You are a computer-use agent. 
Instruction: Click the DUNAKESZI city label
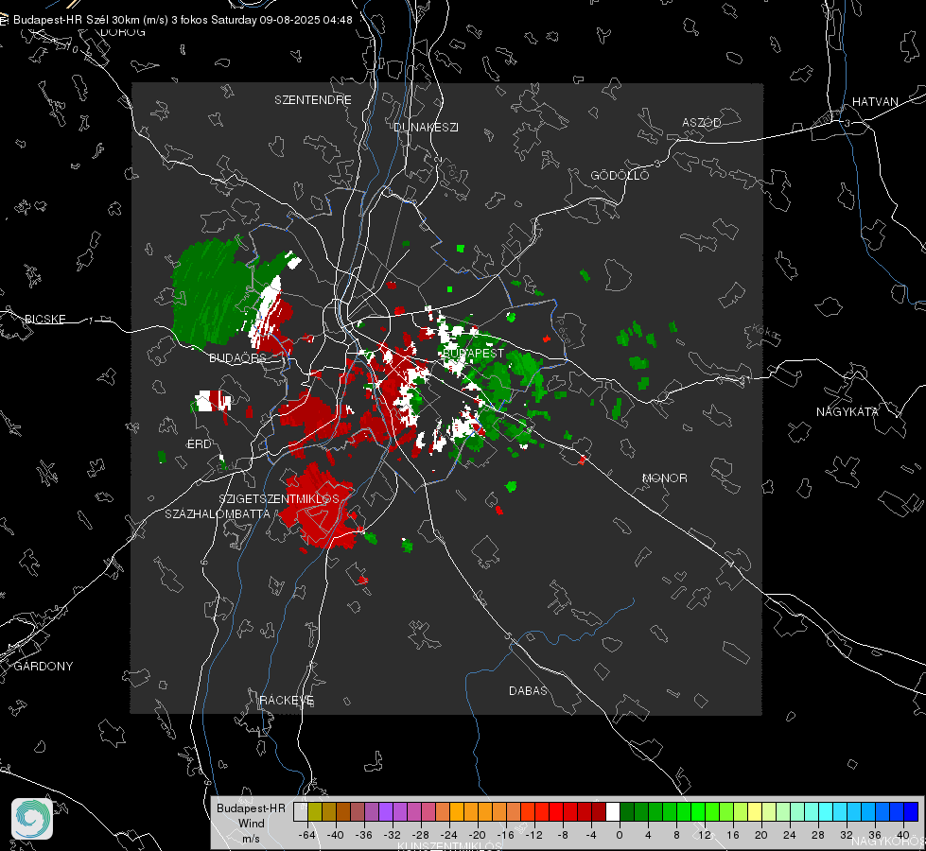pos(426,127)
